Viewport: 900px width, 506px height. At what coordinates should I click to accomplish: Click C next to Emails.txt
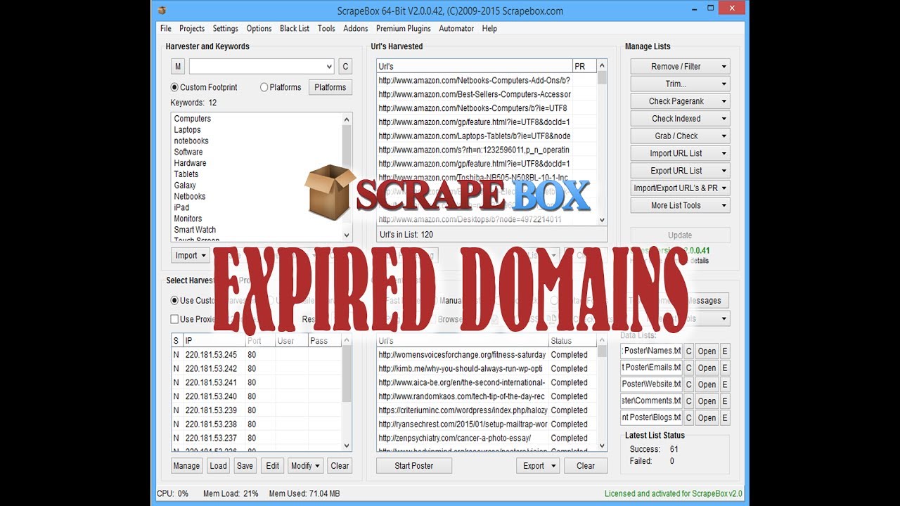click(689, 368)
